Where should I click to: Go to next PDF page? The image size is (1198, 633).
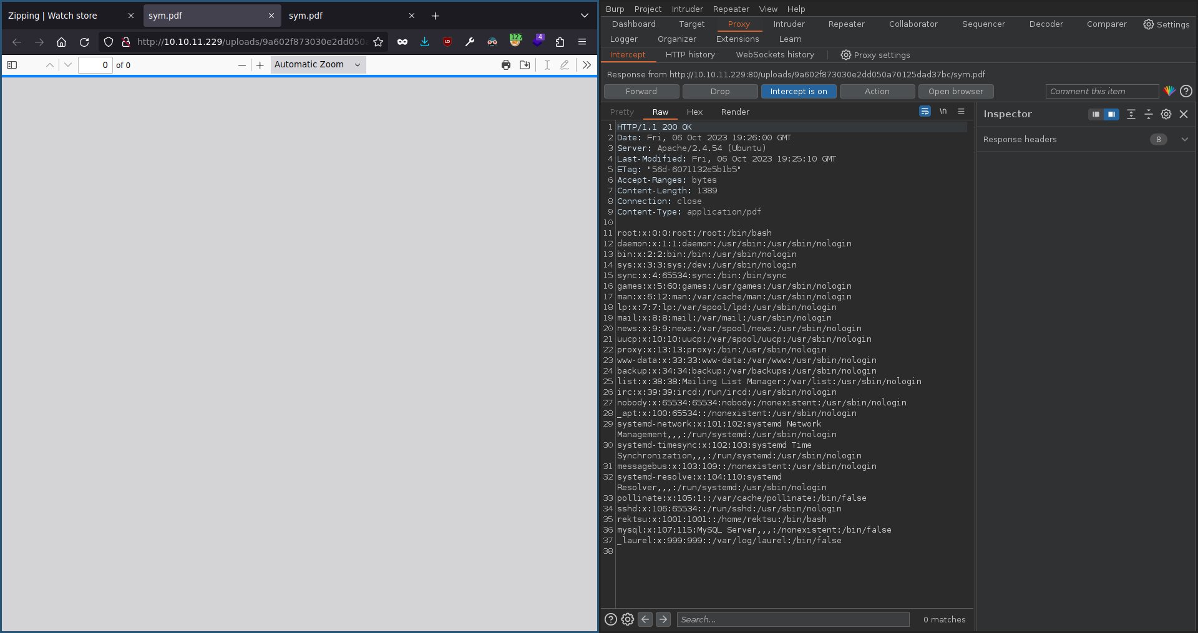(68, 65)
